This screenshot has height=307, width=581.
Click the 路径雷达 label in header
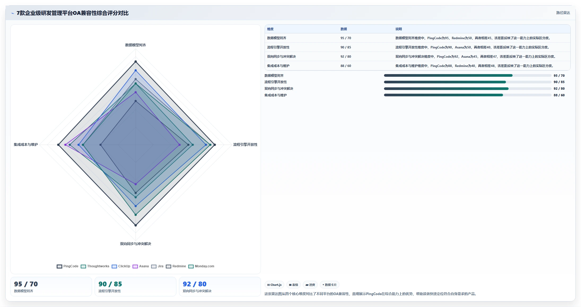pos(563,13)
